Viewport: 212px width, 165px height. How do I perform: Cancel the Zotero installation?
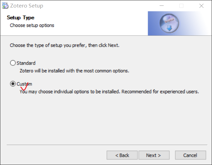point(191,155)
